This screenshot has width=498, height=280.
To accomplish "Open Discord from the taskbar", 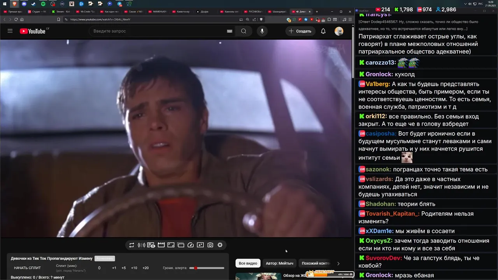I will coord(24,4).
